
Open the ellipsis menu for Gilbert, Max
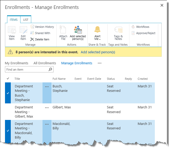pyautogui.click(x=47, y=108)
